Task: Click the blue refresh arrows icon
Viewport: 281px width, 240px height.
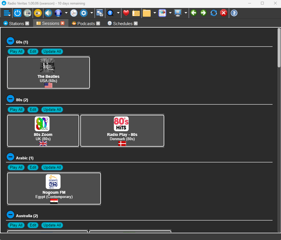Action: click(214, 13)
